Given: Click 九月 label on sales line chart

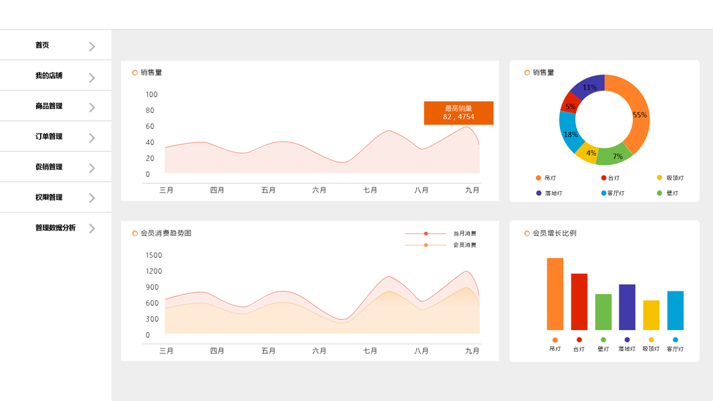Looking at the screenshot, I should click(x=472, y=190).
